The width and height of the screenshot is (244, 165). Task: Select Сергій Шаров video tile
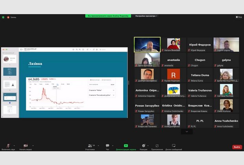[x=226, y=44]
